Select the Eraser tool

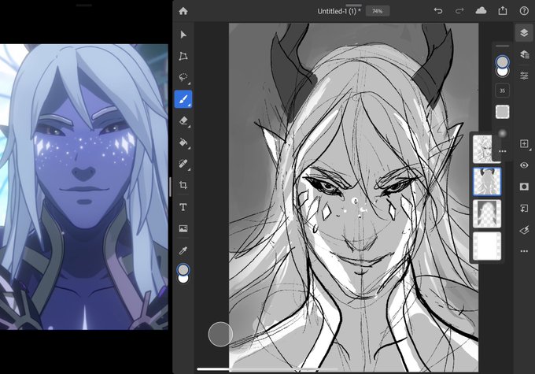click(x=183, y=121)
